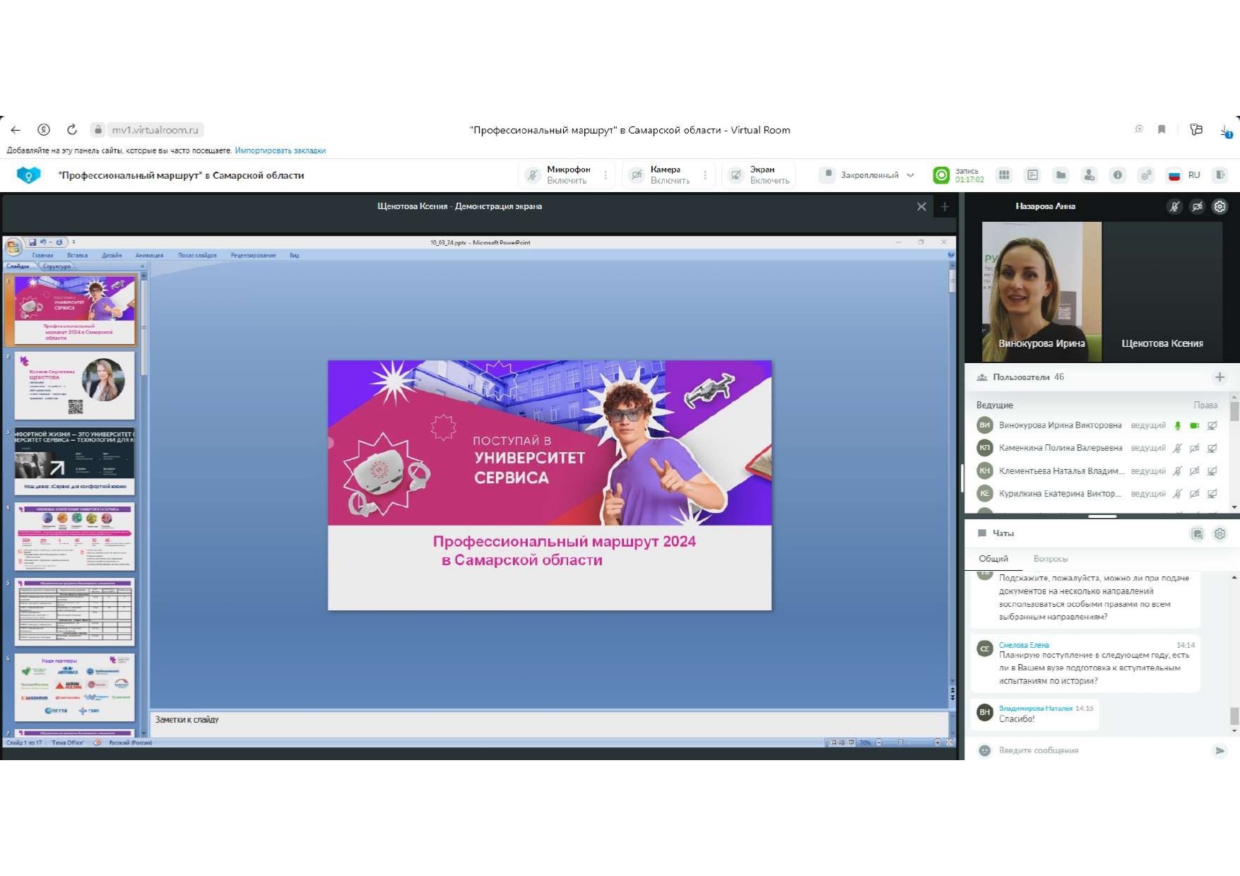Click the send message arrow icon
1240x876 pixels.
point(1220,750)
